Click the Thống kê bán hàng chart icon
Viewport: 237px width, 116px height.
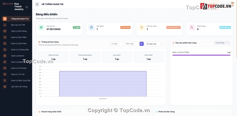(x=39, y=42)
